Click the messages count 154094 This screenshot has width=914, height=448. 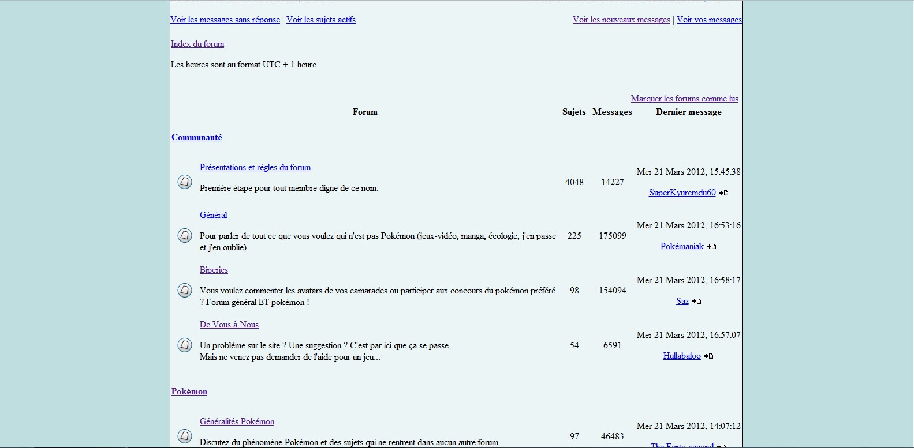(x=613, y=291)
